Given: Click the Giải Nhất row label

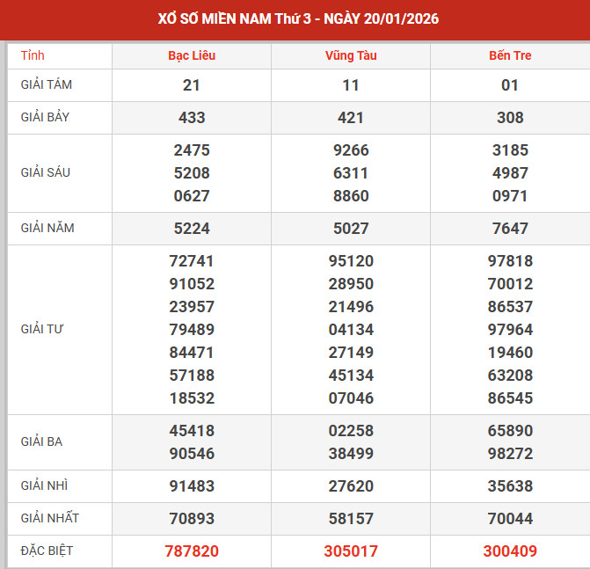Looking at the screenshot, I should pos(49,518).
